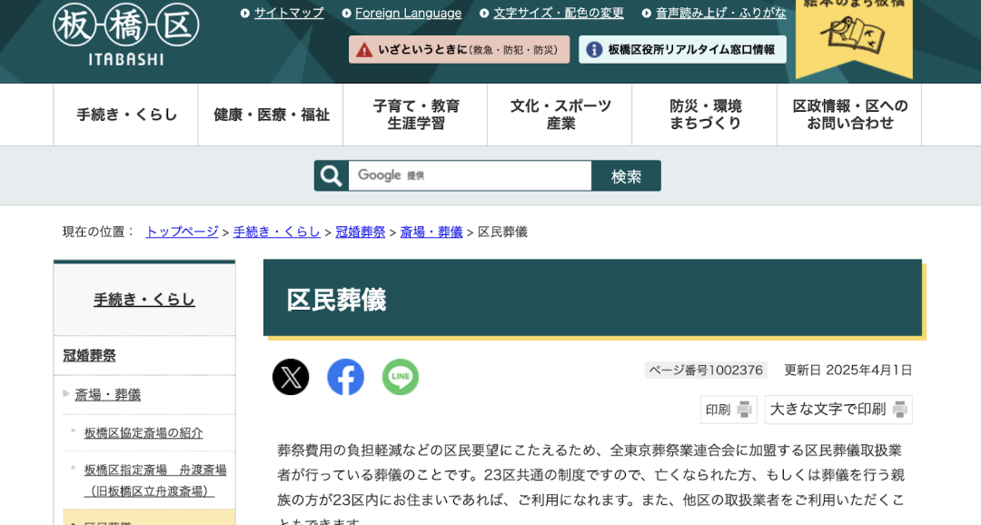Click the 大きな文字で印刷 button
Screen dimensions: 981x525
[837, 410]
